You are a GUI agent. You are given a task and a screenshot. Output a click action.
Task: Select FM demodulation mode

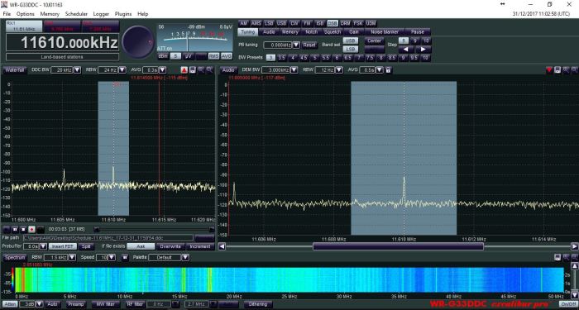(307, 23)
